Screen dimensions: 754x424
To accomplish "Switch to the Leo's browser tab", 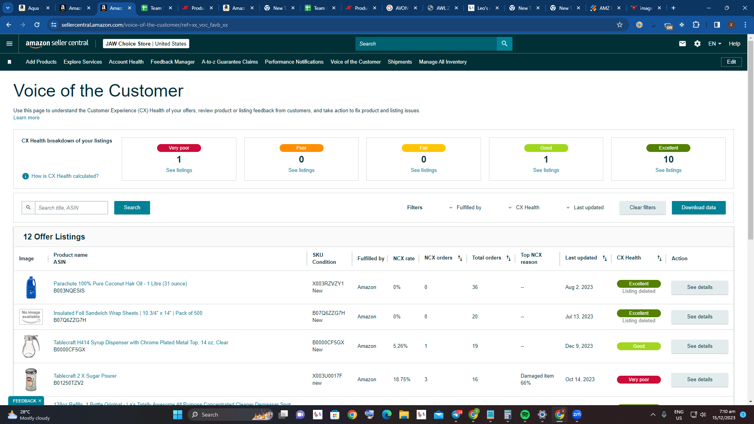I will 483,8.
